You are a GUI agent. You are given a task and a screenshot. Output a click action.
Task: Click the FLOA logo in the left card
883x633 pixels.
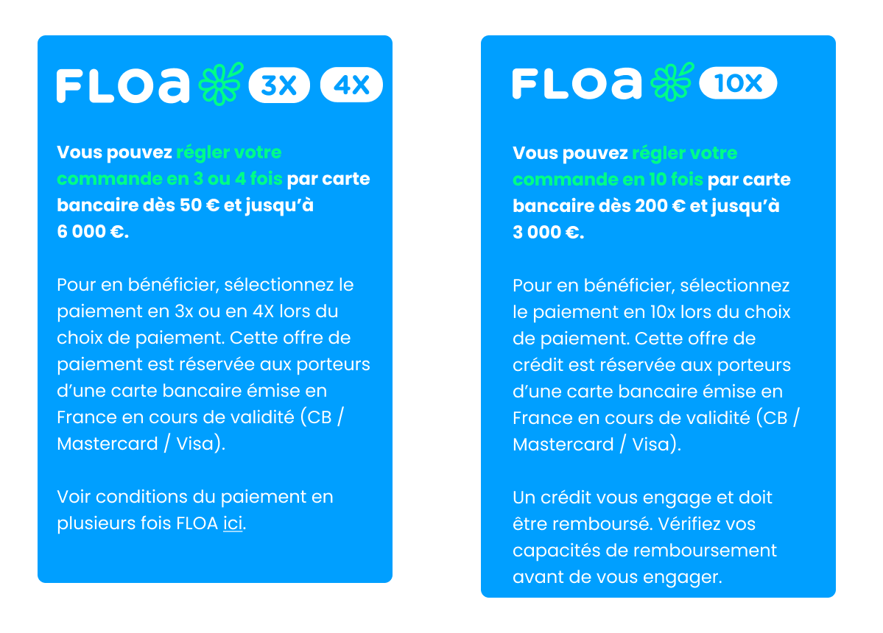(x=123, y=85)
